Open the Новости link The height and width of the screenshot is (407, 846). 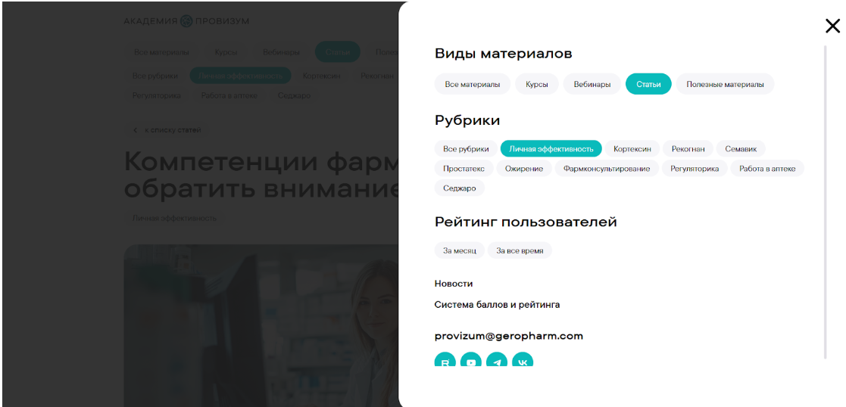tap(453, 284)
